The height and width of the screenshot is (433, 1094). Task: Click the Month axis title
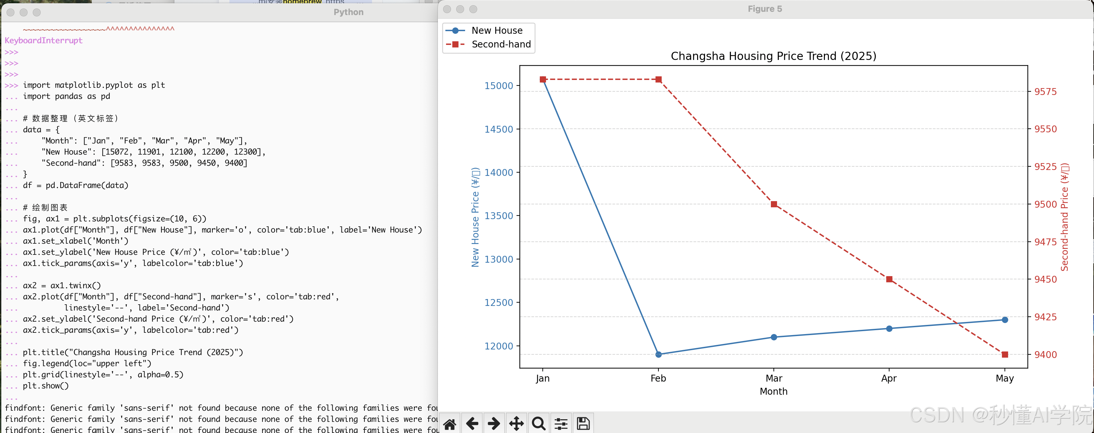click(x=773, y=391)
